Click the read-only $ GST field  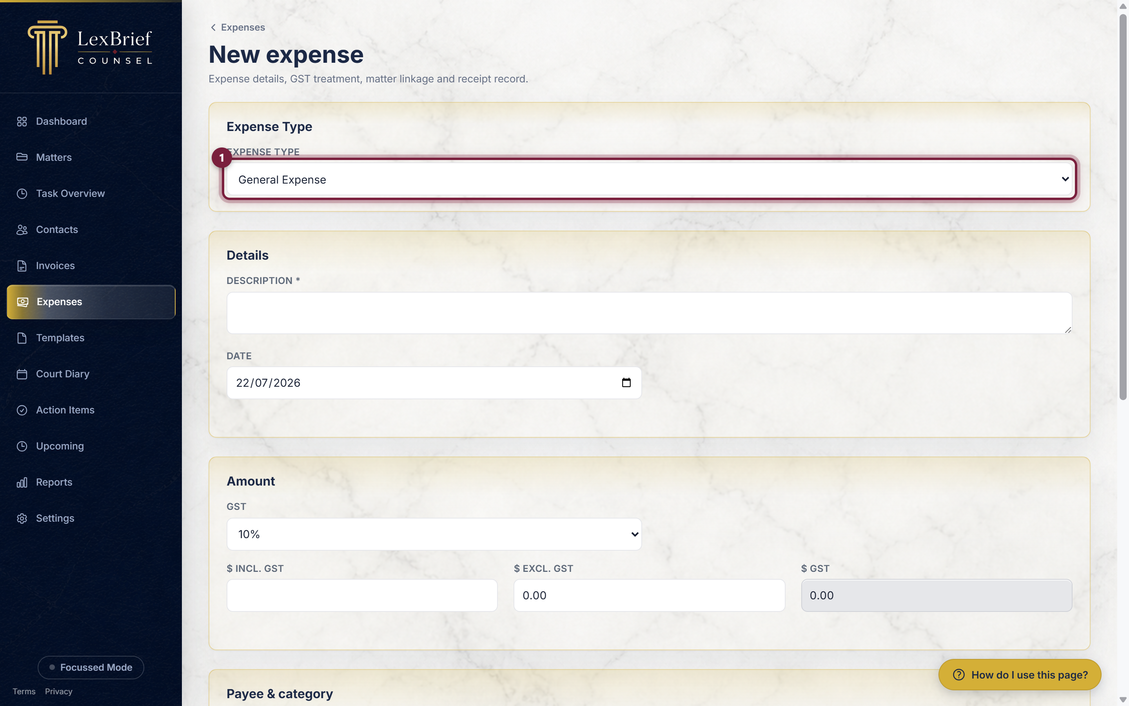coord(936,595)
